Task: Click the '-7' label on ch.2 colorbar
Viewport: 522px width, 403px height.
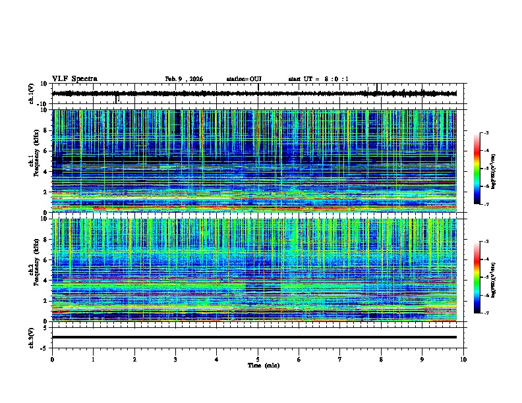Action: [486, 313]
